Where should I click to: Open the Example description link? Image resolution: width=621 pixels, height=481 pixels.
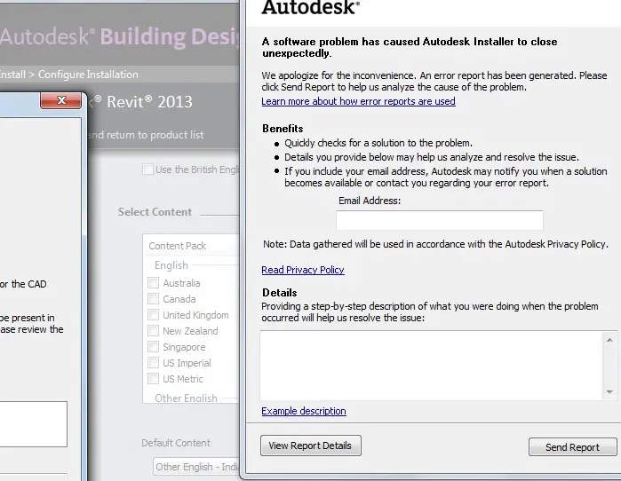303,411
